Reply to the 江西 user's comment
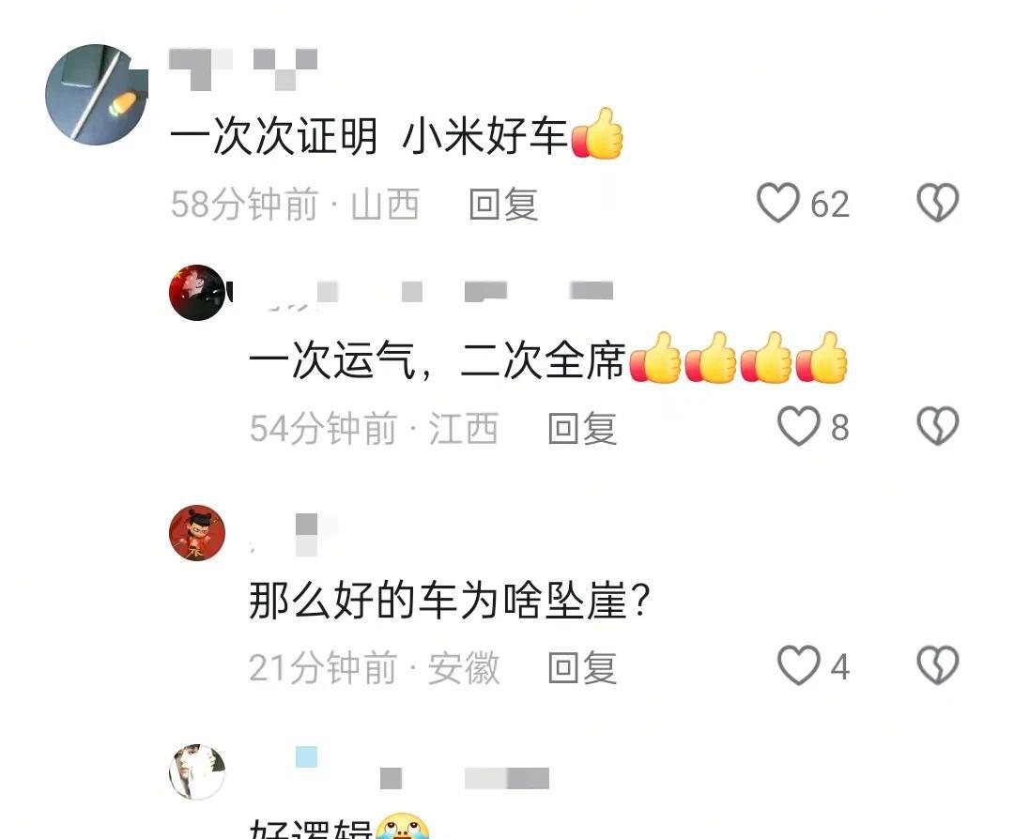This screenshot has width=1014, height=839. tap(582, 428)
